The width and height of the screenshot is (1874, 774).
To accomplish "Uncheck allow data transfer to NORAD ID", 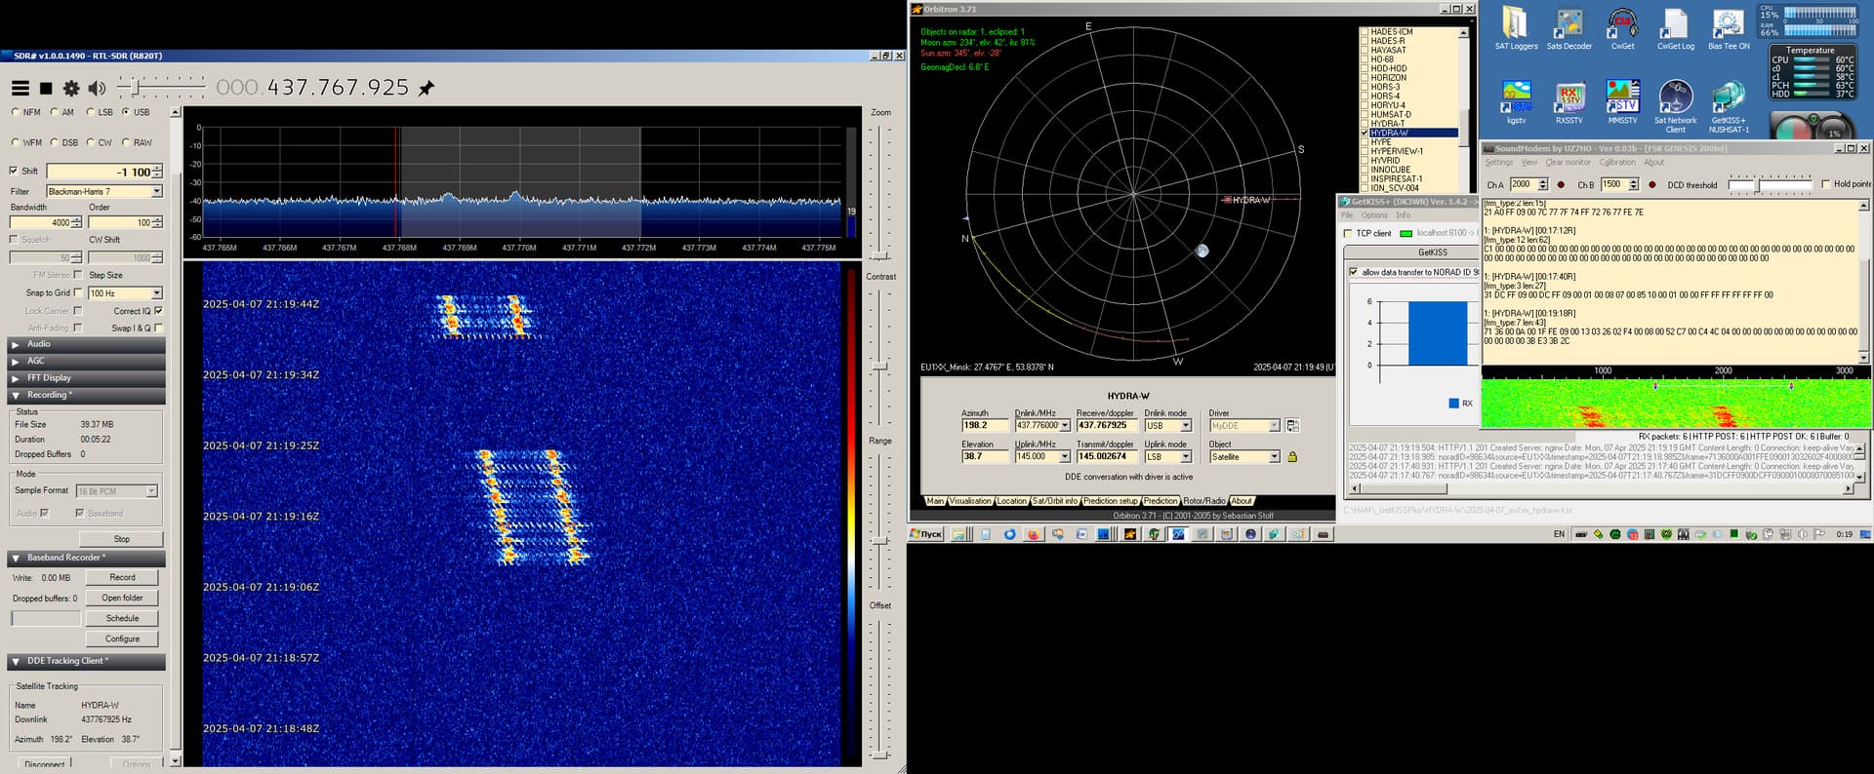I will [1353, 272].
